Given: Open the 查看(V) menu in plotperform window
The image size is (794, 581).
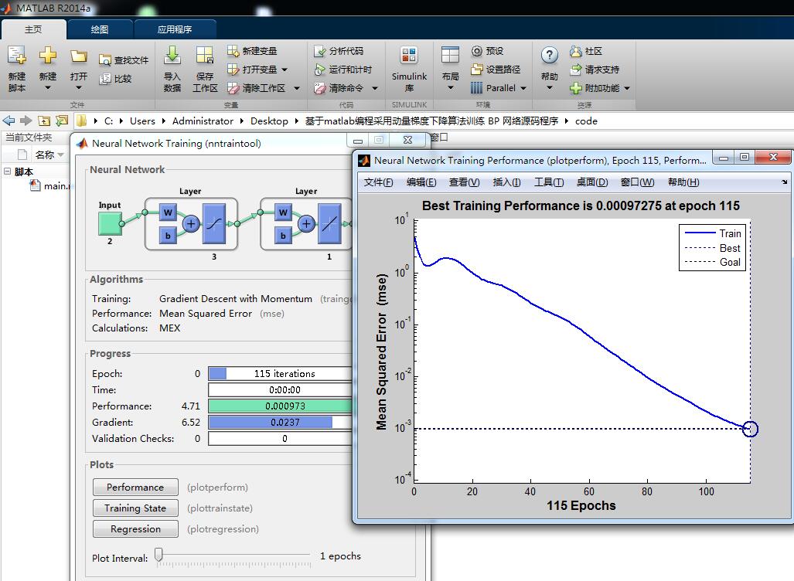Looking at the screenshot, I should [465, 182].
